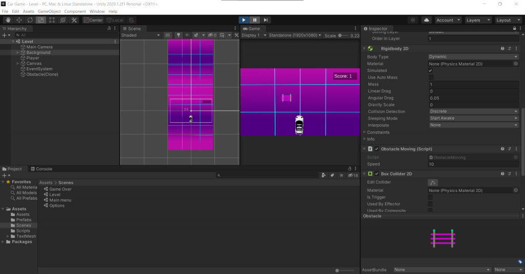Toggle the Center pivot button

coord(93,20)
